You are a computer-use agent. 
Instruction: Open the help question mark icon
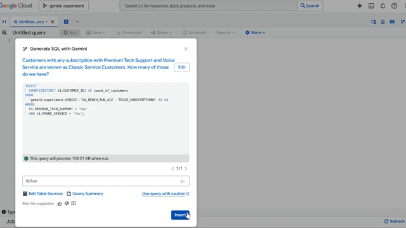click(394, 6)
